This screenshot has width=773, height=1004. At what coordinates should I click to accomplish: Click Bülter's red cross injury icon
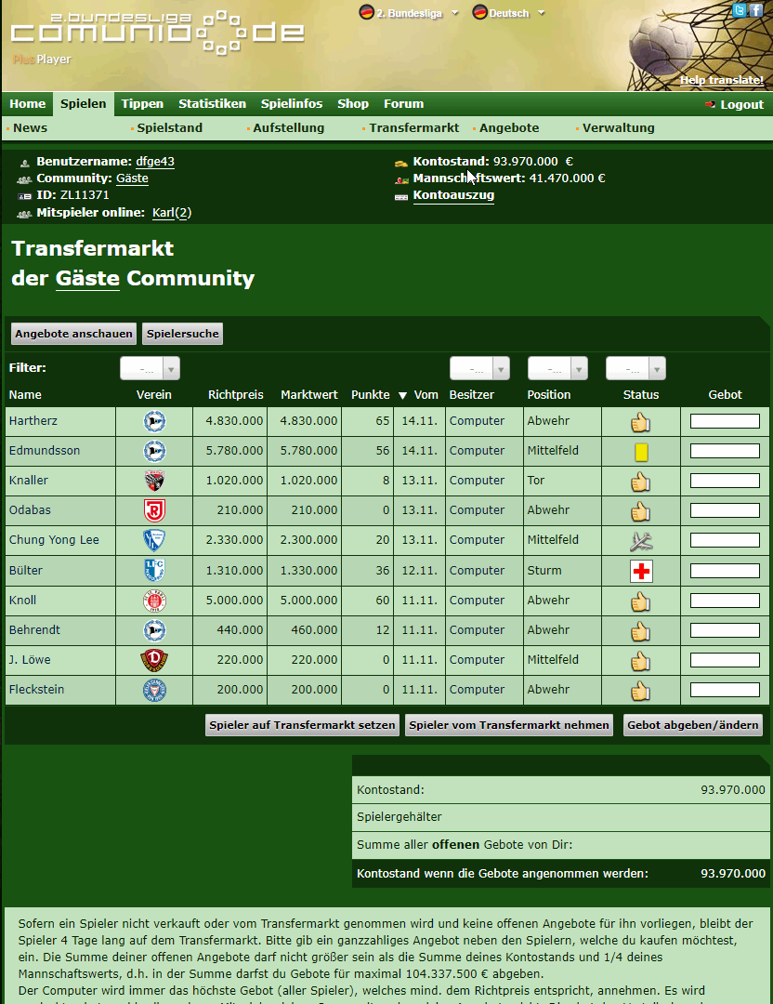641,571
